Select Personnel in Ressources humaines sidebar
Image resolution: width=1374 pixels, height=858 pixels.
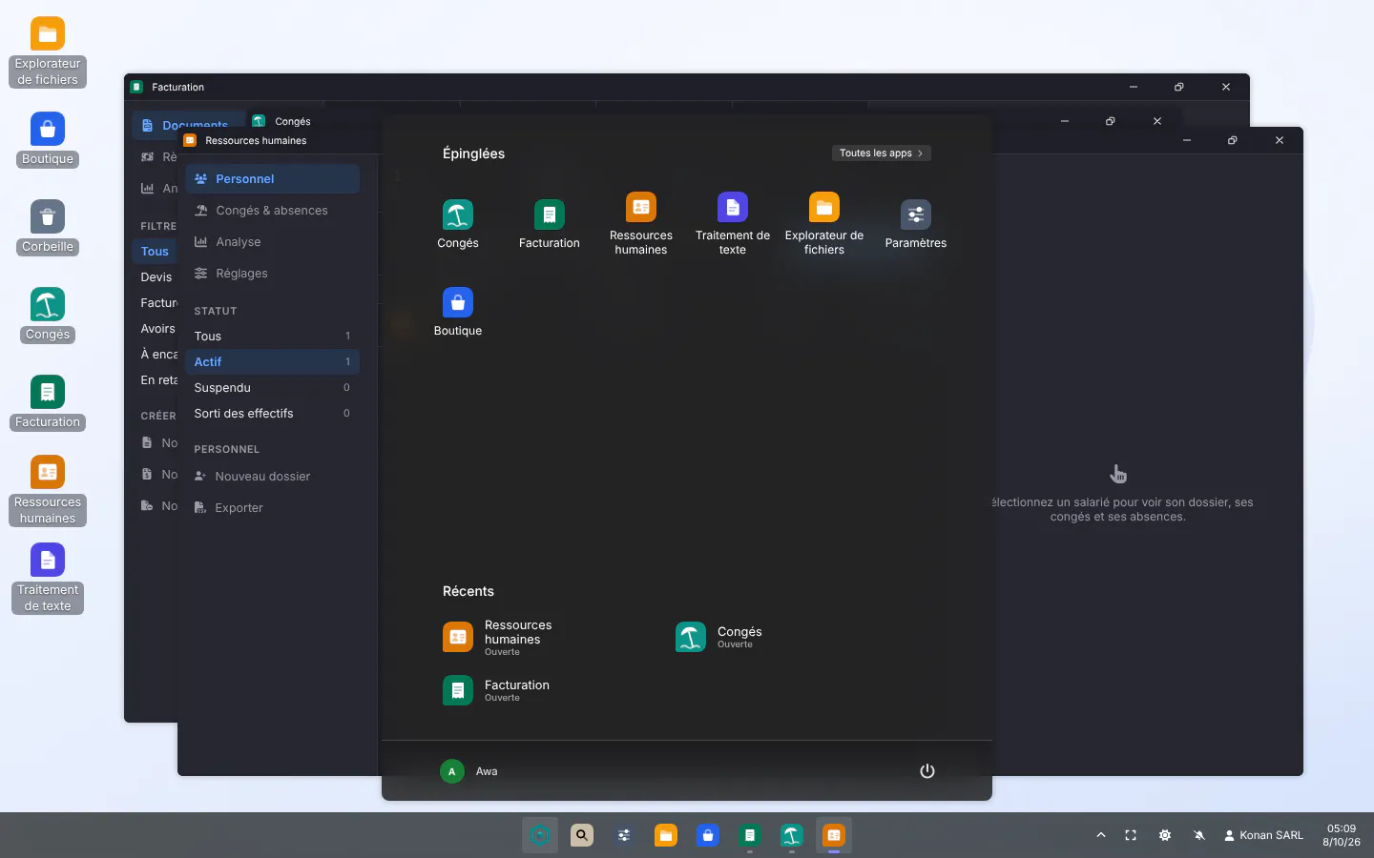272,179
